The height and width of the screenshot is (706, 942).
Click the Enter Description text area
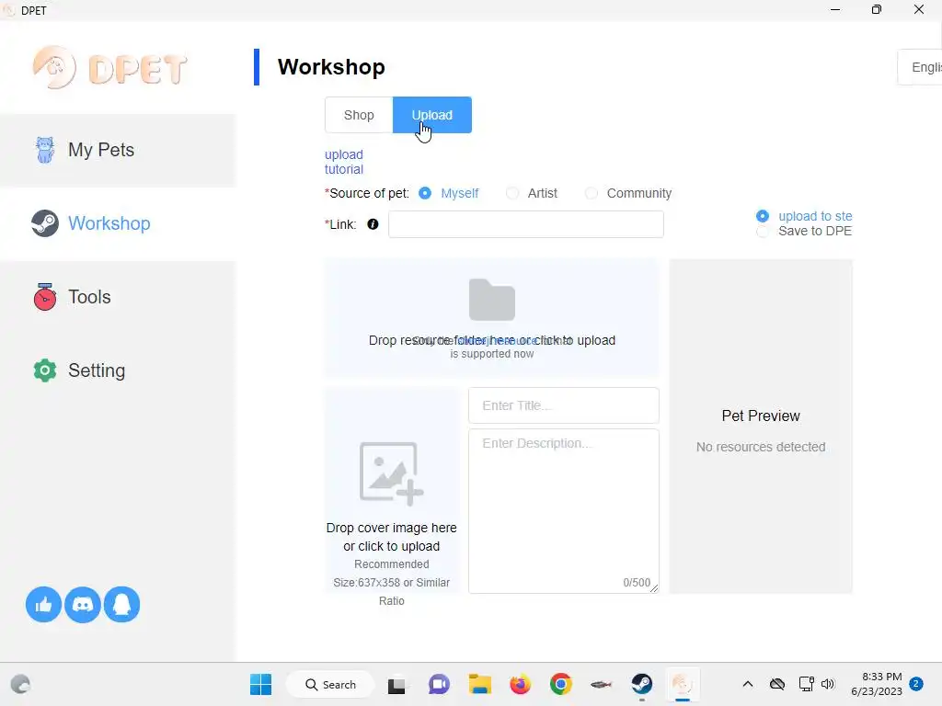pyautogui.click(x=564, y=511)
